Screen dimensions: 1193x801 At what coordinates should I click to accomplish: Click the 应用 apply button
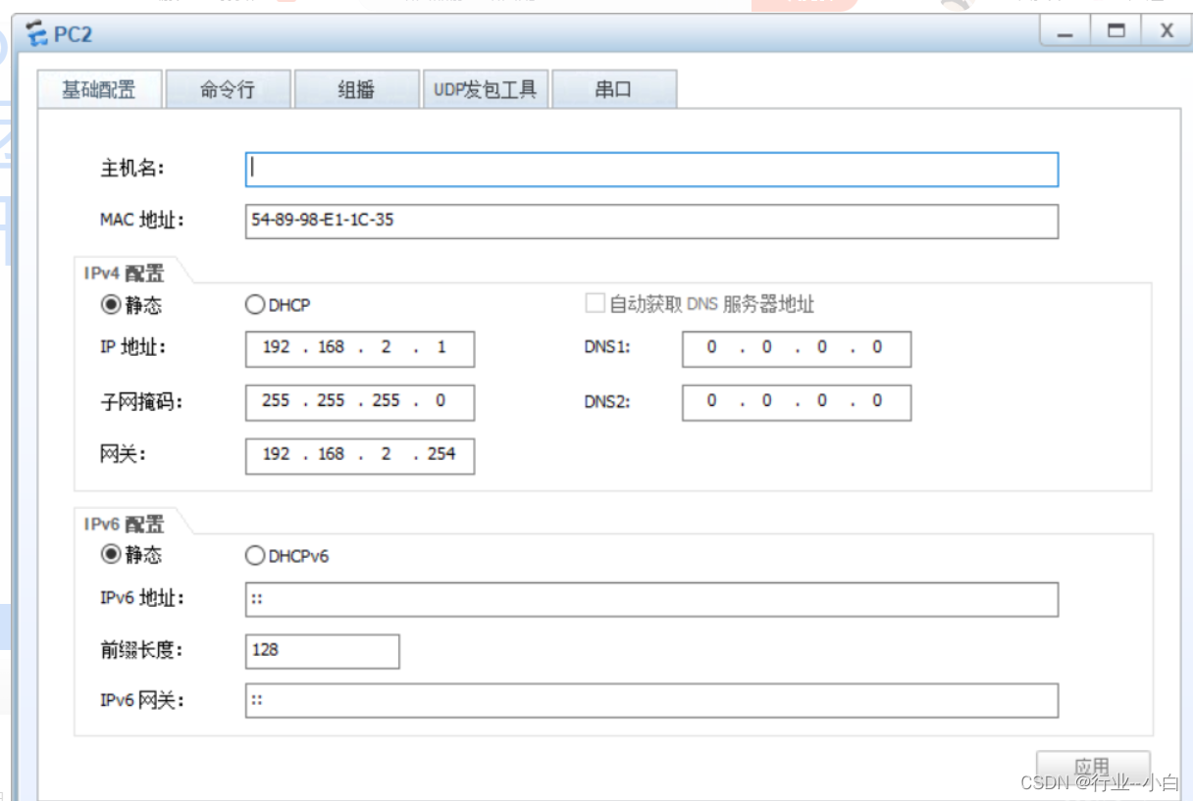pyautogui.click(x=1093, y=767)
